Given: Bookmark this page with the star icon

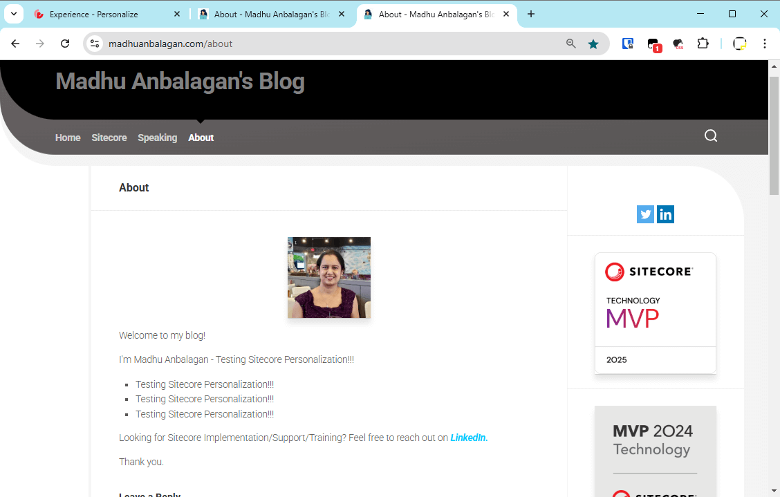Looking at the screenshot, I should coord(593,44).
